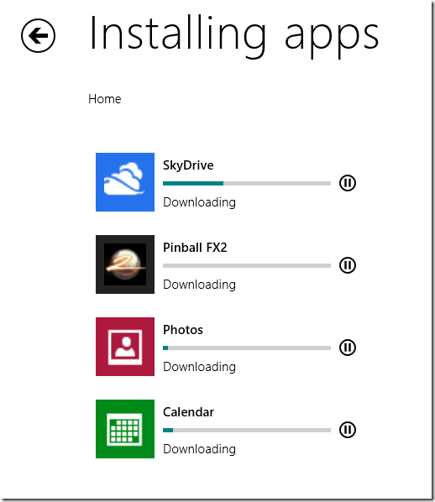The height and width of the screenshot is (502, 435).
Task: Pause the Calendar download
Action: click(348, 430)
